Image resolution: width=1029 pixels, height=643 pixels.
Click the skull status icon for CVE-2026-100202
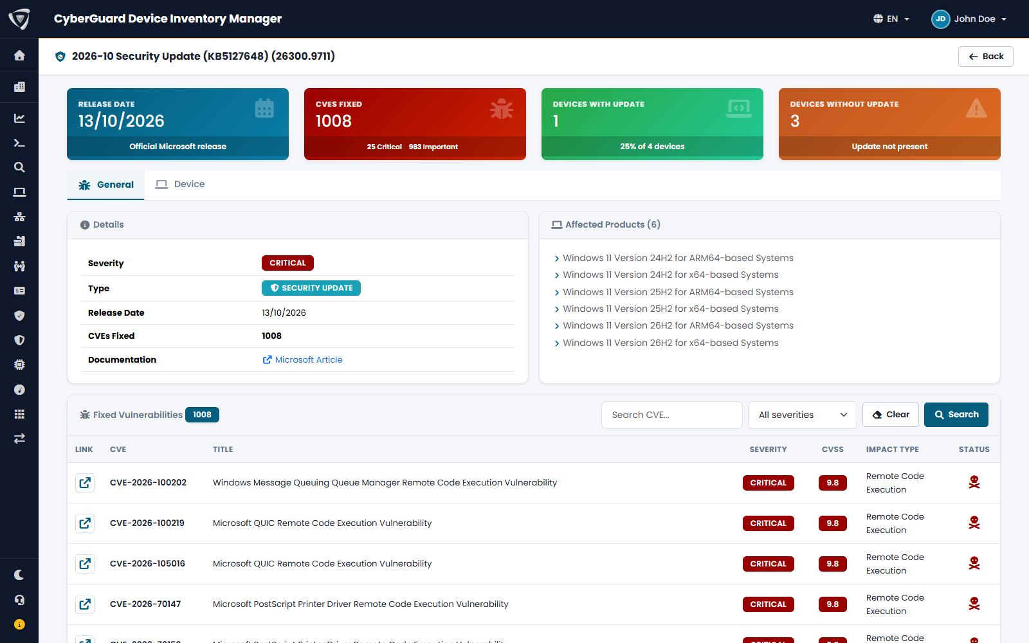pos(974,482)
